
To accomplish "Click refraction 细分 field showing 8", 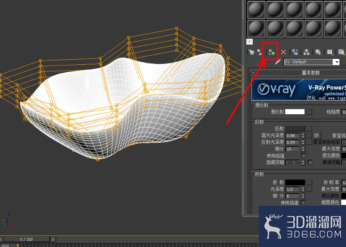I will coord(292,196).
